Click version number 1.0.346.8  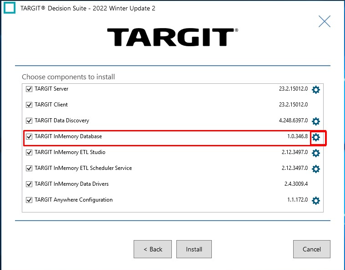point(297,136)
